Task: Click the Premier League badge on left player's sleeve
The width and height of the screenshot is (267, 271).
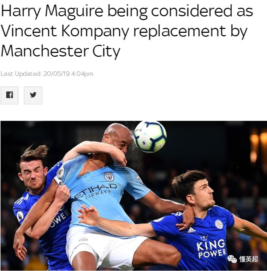Action: pos(20,216)
